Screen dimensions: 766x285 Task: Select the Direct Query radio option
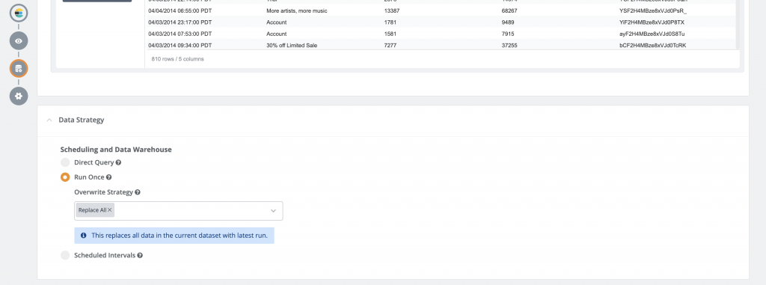coord(65,163)
